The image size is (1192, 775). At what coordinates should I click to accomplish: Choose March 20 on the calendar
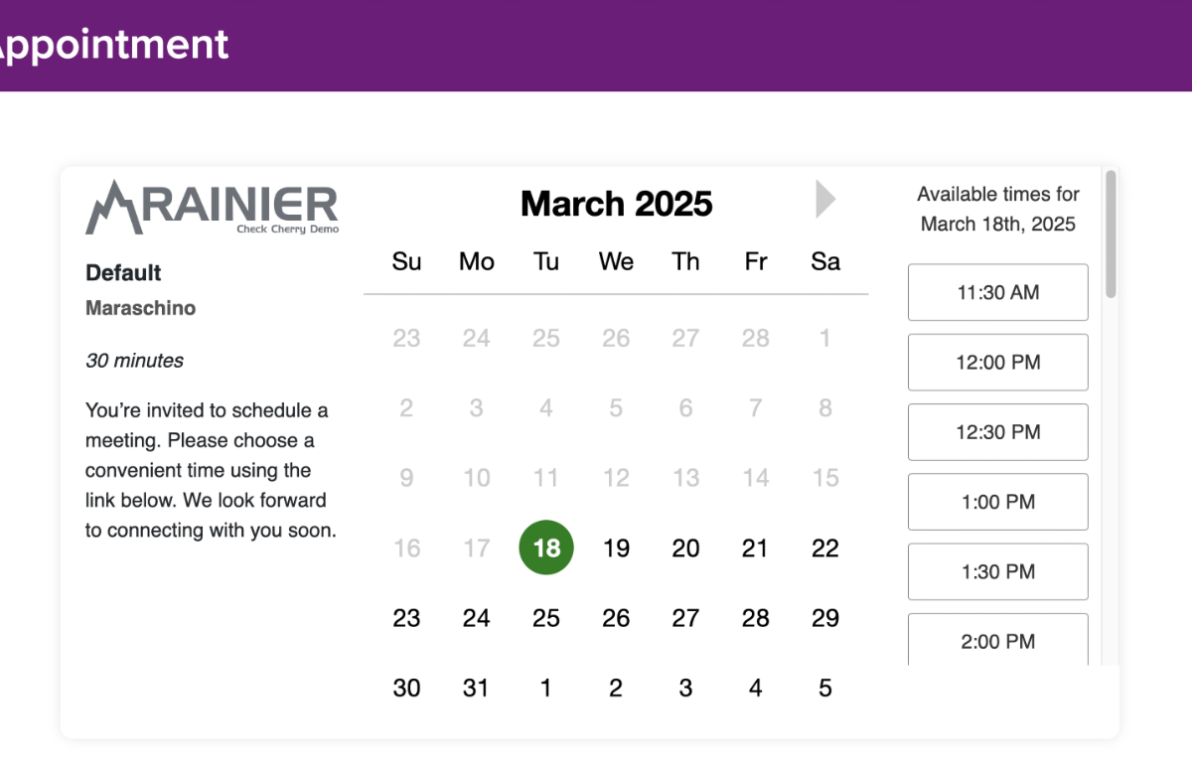685,548
